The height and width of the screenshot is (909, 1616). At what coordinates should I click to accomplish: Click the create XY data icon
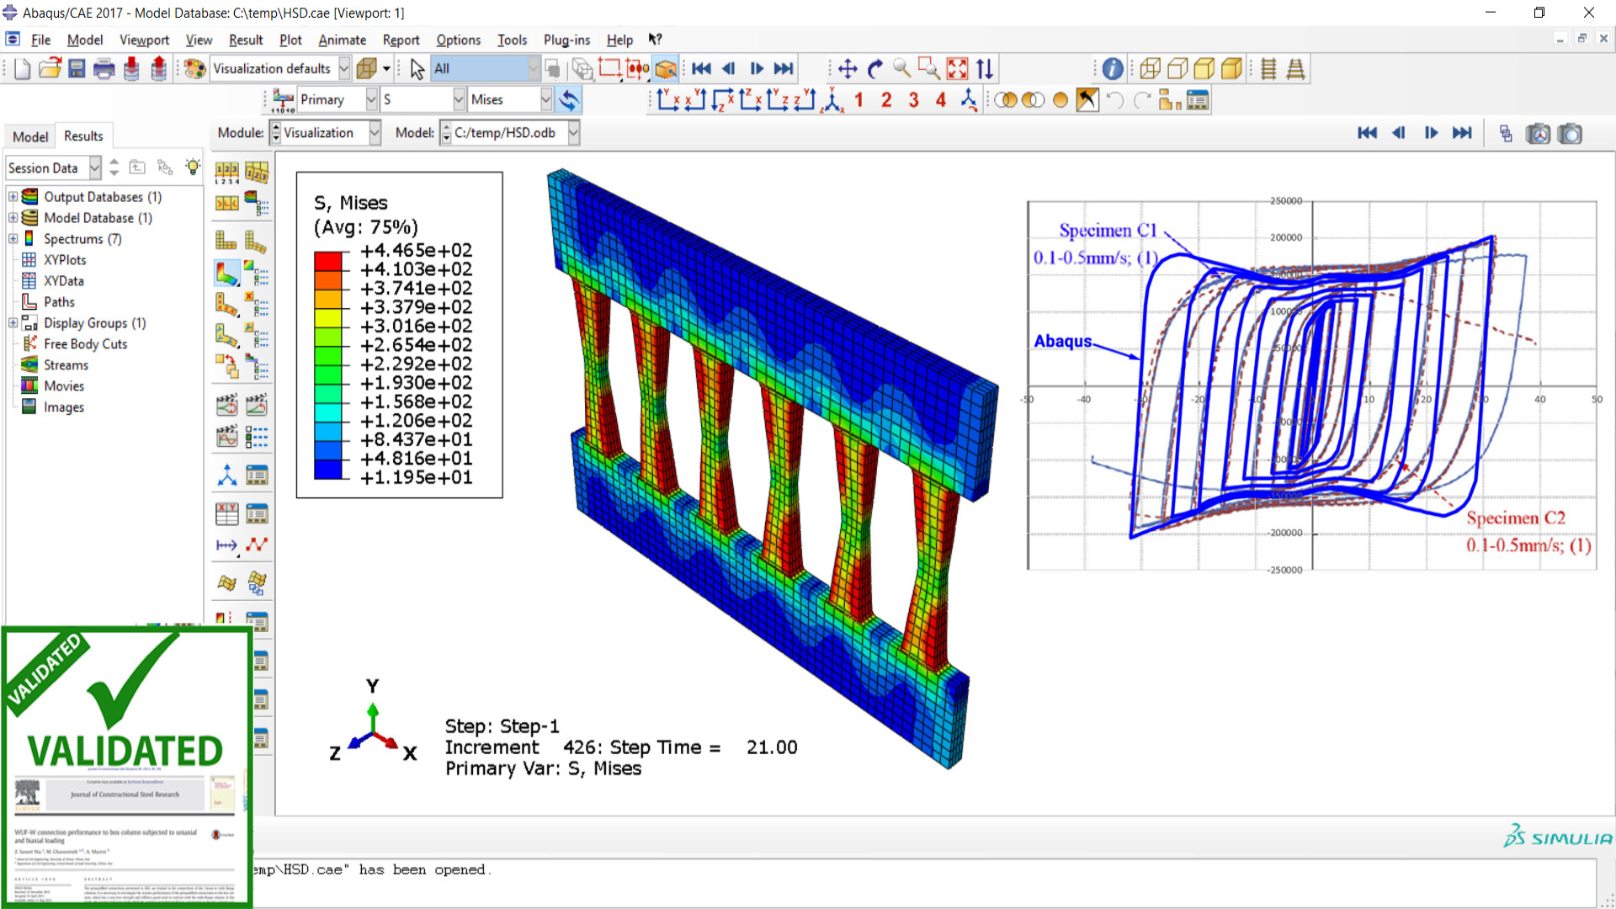click(227, 513)
